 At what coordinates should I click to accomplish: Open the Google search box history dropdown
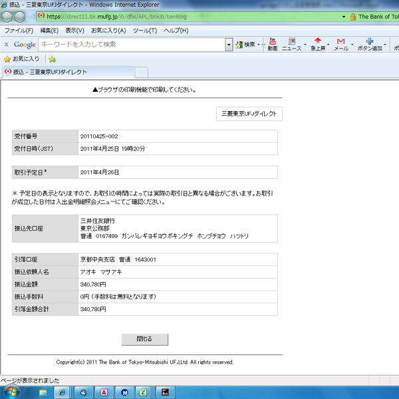[229, 45]
